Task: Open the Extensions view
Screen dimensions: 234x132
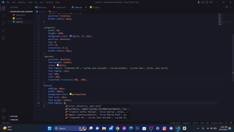Action: (4, 38)
